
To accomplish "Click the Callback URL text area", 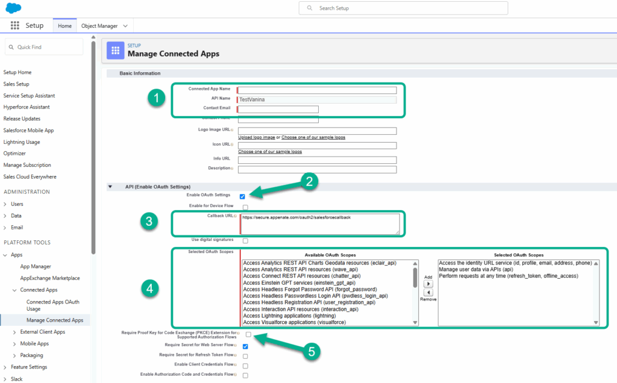I will pos(320,224).
